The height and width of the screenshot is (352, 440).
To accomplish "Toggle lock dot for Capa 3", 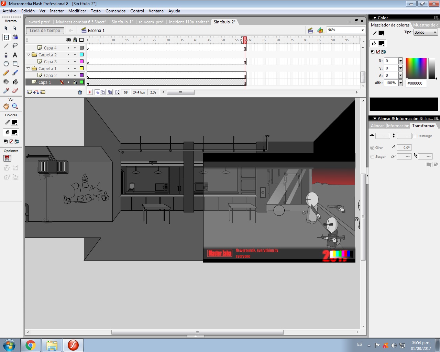I will pyautogui.click(x=75, y=62).
